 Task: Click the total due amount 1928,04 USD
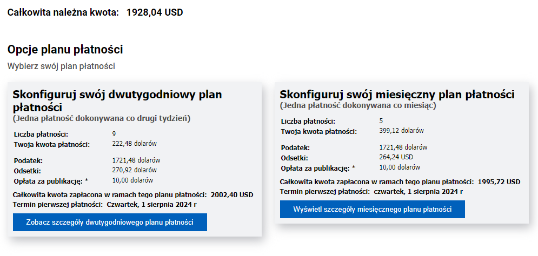pyautogui.click(x=155, y=12)
